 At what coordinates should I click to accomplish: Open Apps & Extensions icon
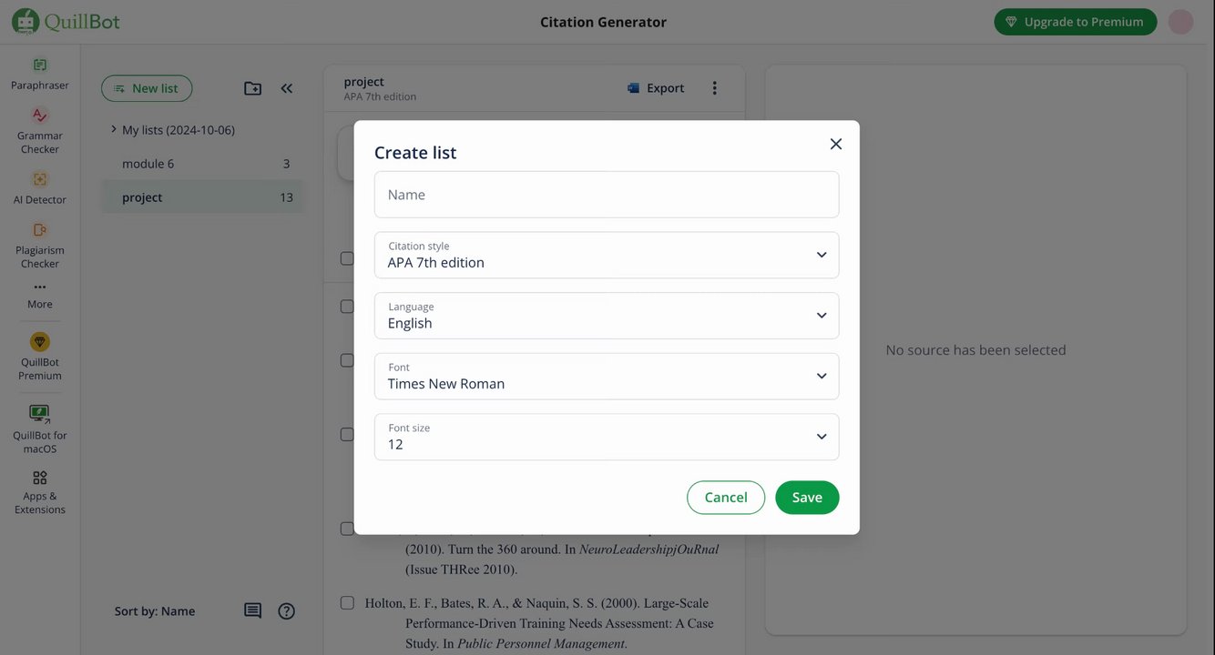point(40,478)
